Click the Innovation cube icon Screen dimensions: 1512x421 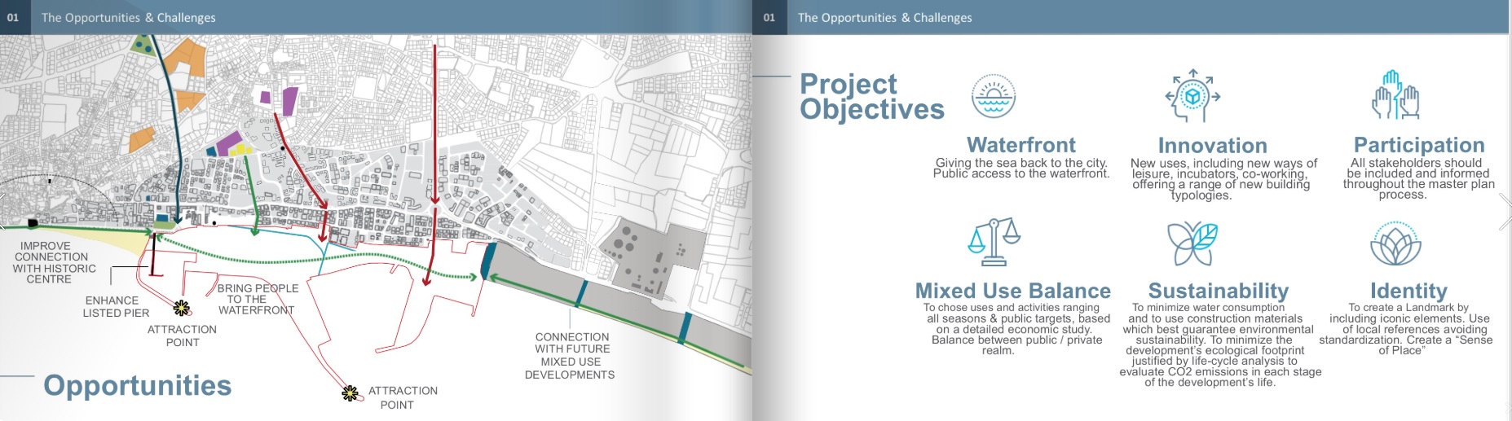click(1192, 96)
